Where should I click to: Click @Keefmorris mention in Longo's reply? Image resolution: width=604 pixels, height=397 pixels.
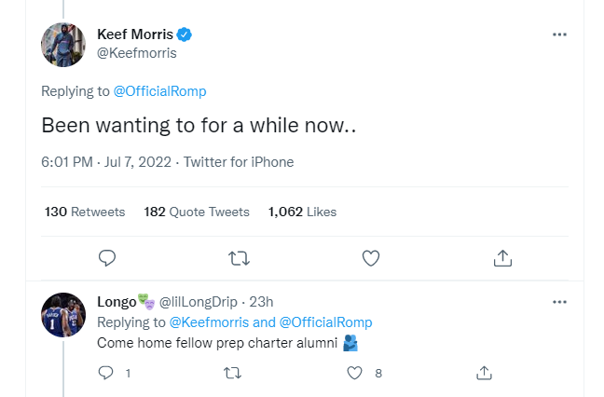pos(209,322)
